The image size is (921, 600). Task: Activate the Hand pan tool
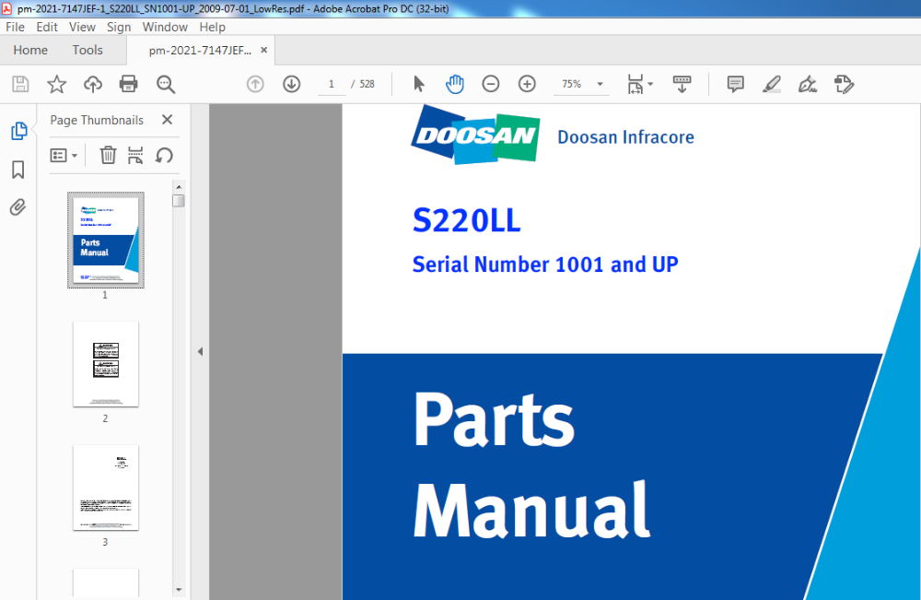click(455, 84)
